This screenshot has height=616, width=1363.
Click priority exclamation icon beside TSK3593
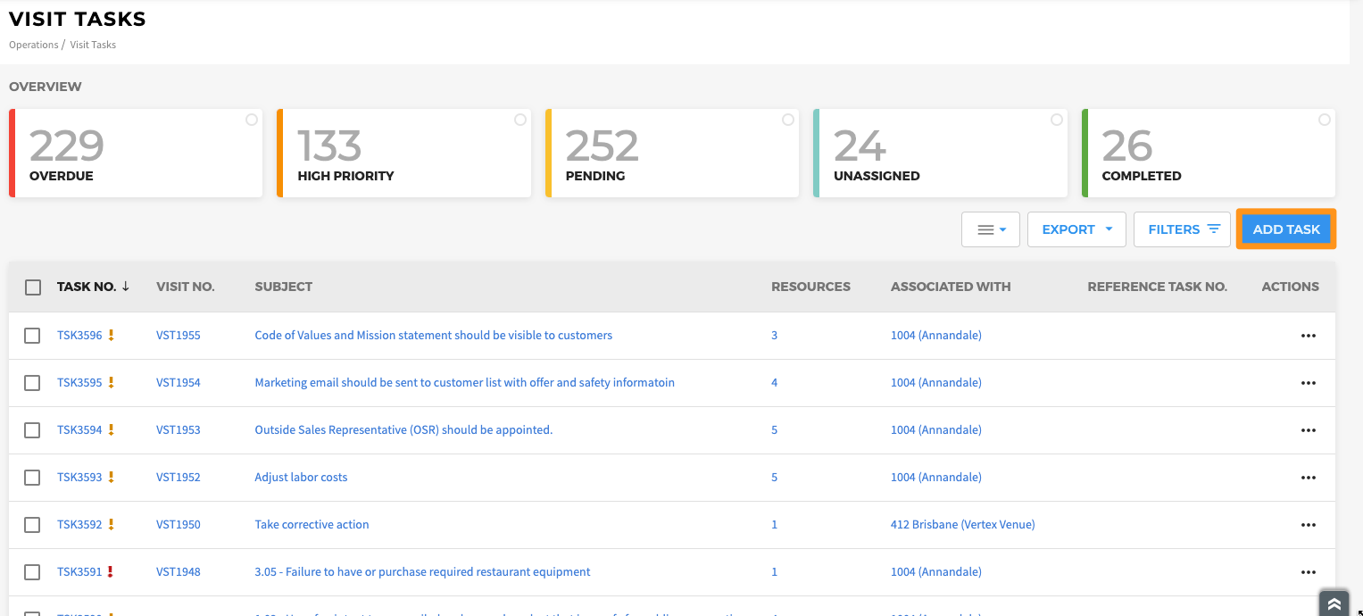[112, 478]
